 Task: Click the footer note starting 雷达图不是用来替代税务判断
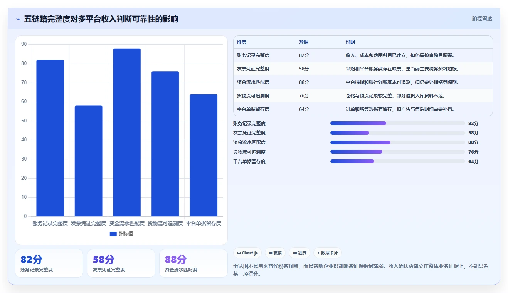pos(361,270)
